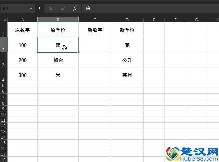Image resolution: width=219 pixels, height=162 pixels.
Task: Select row 3 header
Action: tap(4, 60)
